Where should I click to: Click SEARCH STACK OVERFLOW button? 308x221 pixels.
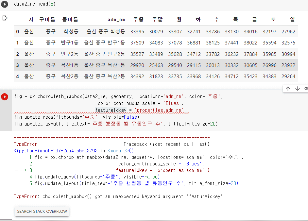coord(42,212)
